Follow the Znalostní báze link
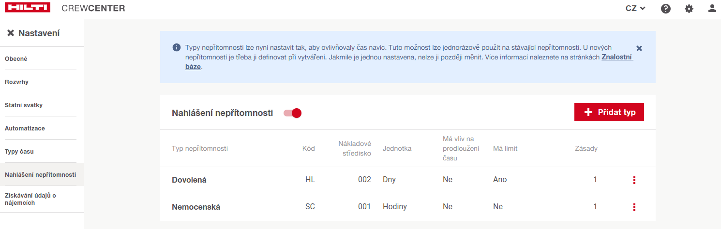Image resolution: width=721 pixels, height=229 pixels. click(617, 57)
